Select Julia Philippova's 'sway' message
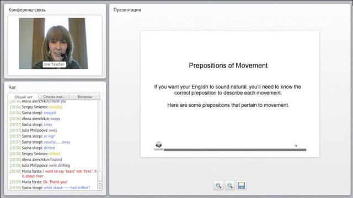This screenshot has width=353, height=198. 33,130
